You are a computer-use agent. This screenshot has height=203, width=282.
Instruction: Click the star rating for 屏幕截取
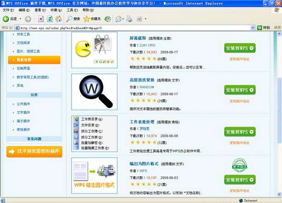click(x=143, y=59)
